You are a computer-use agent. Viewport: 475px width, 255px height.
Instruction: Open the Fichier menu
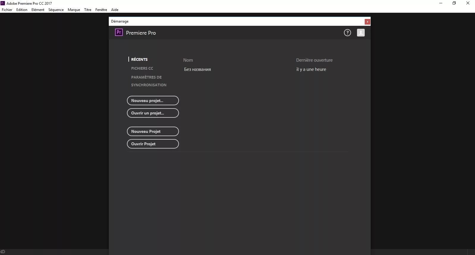coord(7,10)
